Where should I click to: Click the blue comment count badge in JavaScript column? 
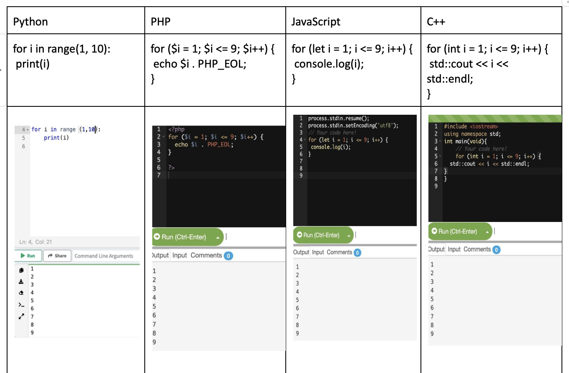point(358,252)
